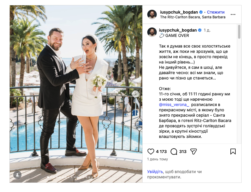Follow the account via Стежити
The width and height of the screenshot is (251, 192).
pos(216,12)
